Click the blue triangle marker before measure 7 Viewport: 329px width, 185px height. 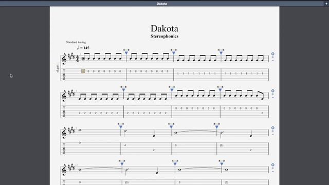172,90
